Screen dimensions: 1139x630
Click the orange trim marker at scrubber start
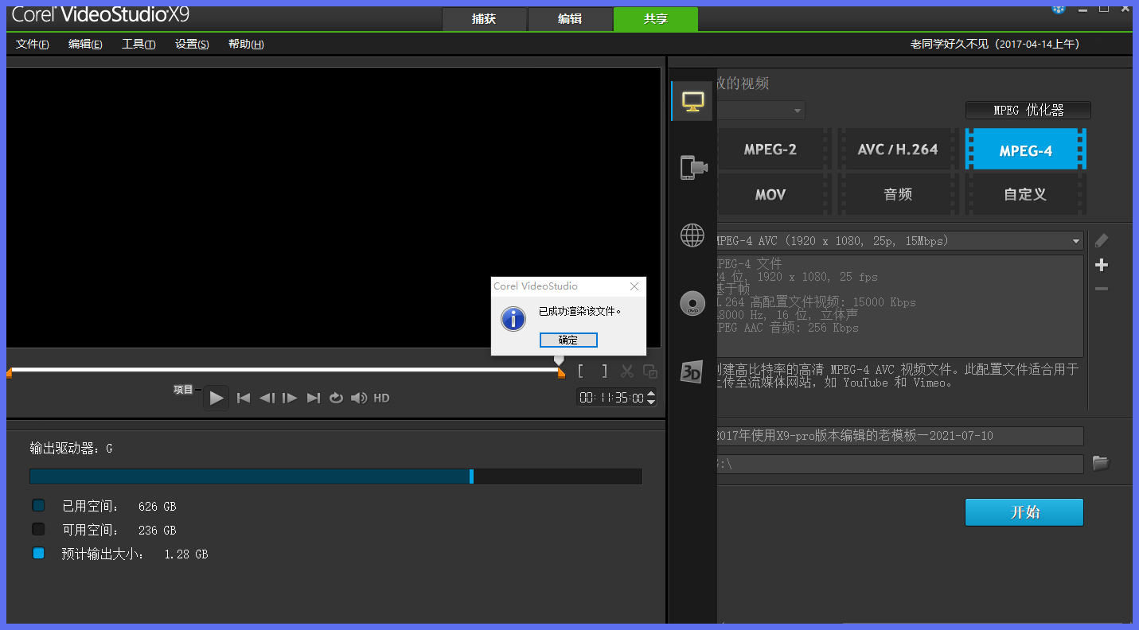(x=9, y=373)
